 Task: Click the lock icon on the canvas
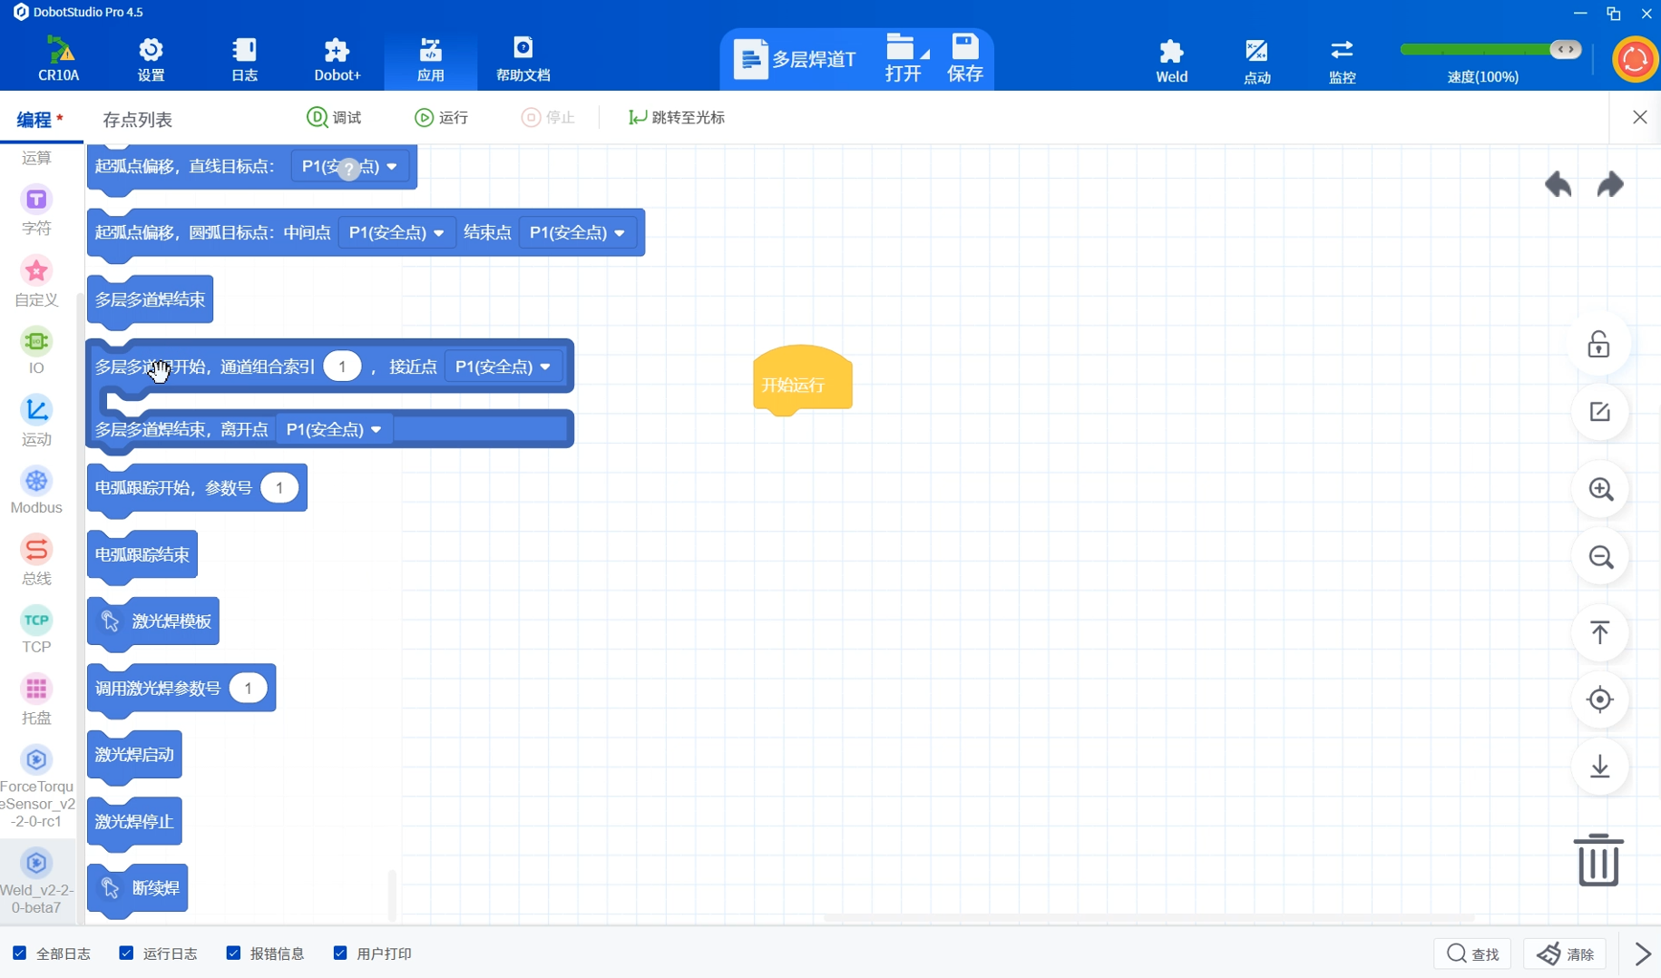click(1598, 345)
